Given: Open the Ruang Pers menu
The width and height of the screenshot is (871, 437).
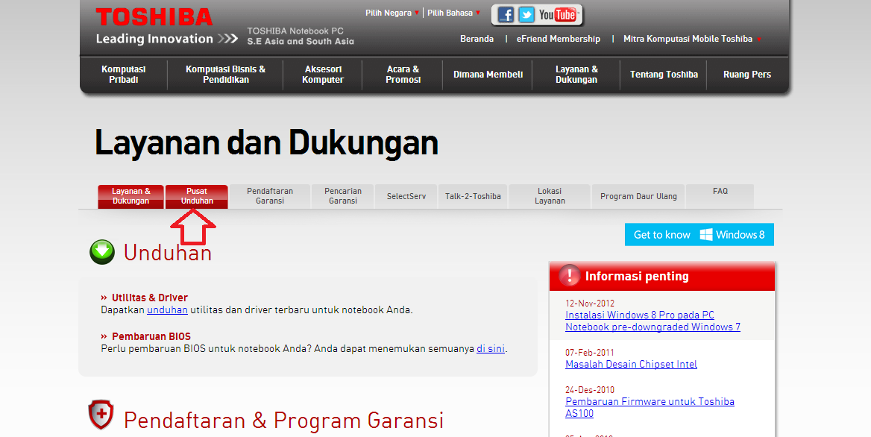Looking at the screenshot, I should 746,75.
